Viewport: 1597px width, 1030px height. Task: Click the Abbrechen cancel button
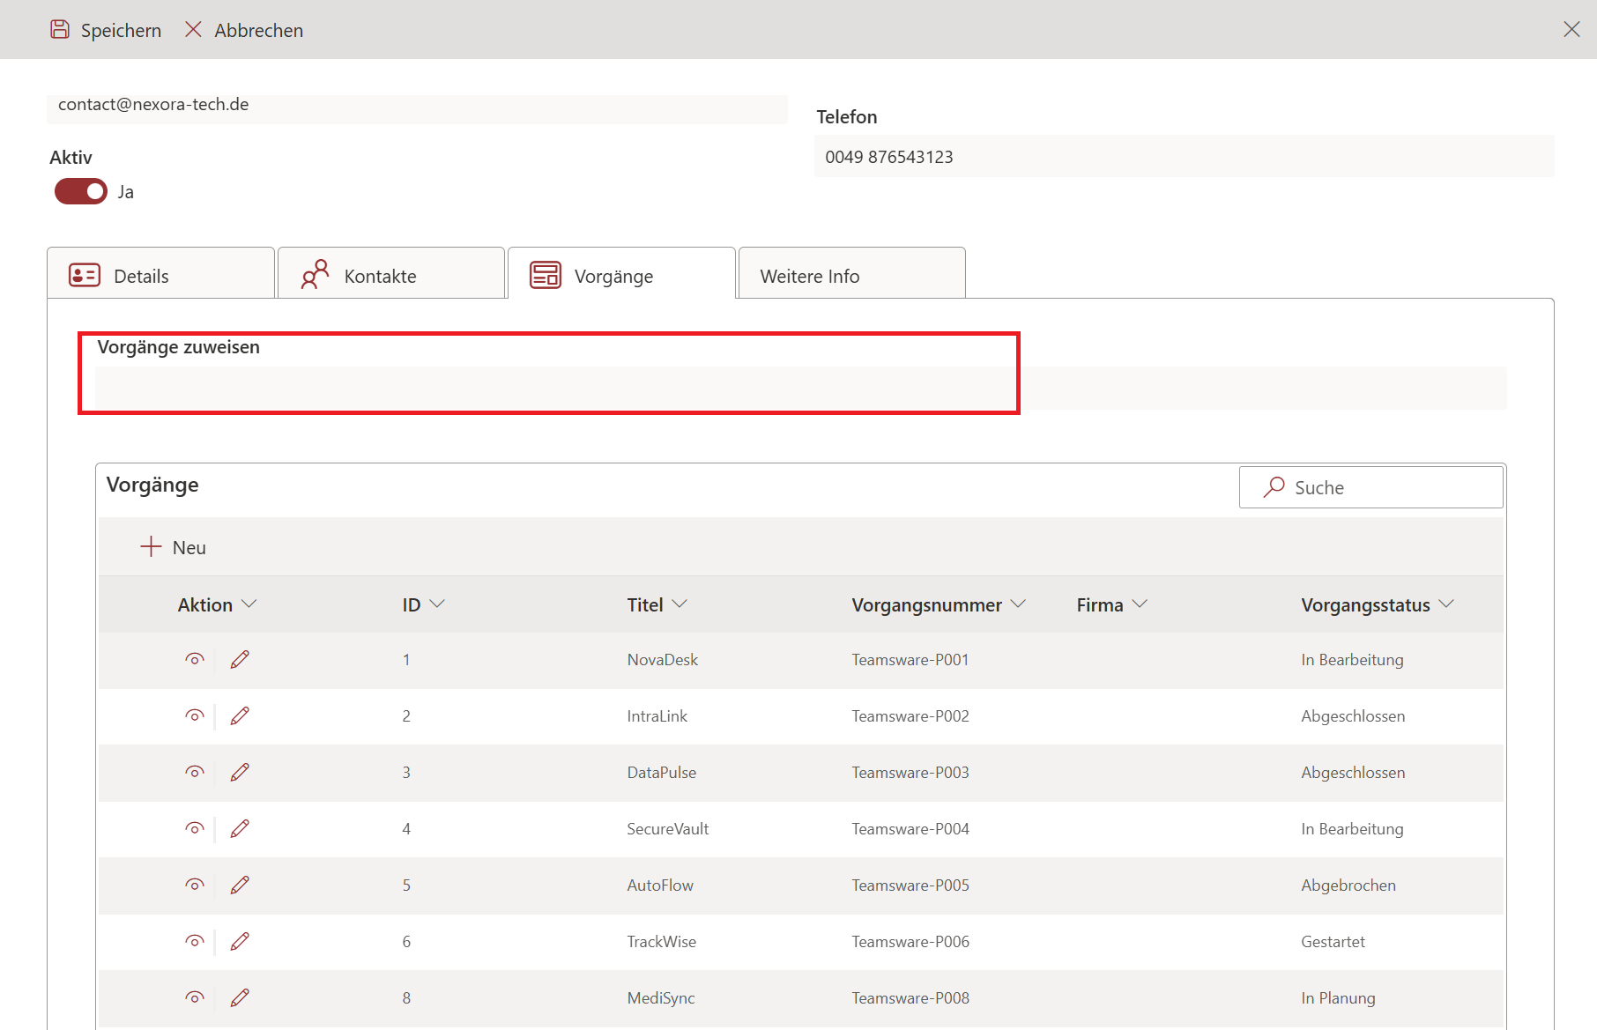(244, 30)
